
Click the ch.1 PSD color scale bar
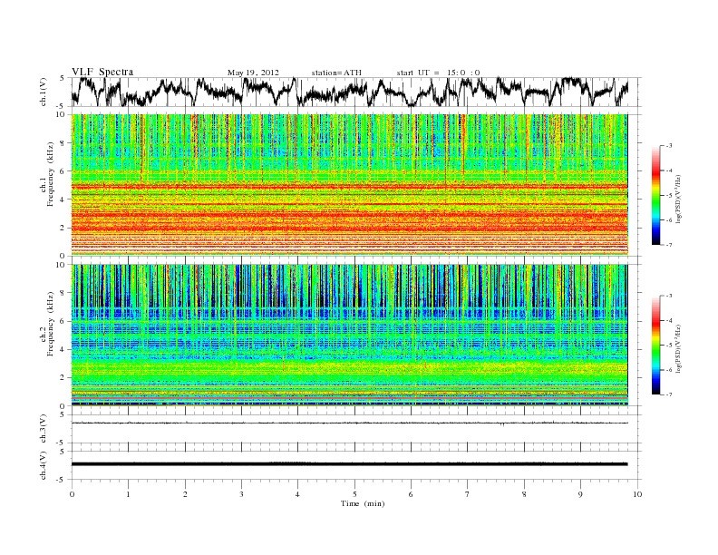tap(655, 195)
